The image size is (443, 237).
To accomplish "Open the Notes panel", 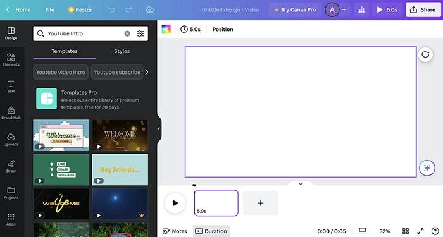I will pos(175,231).
